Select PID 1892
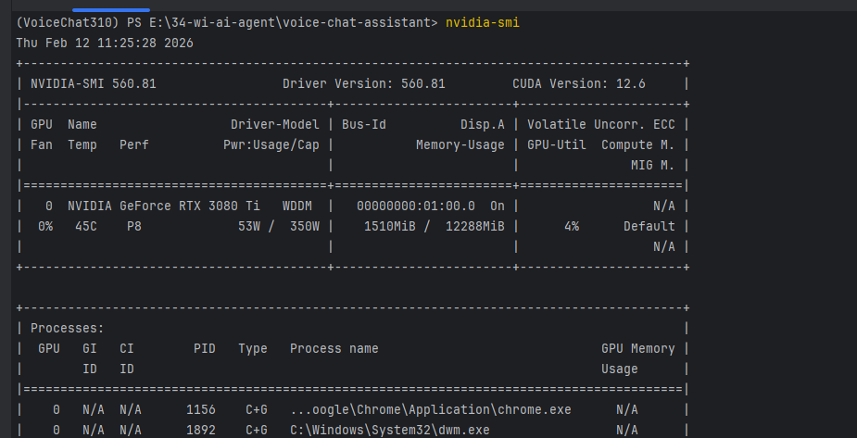 (x=201, y=431)
